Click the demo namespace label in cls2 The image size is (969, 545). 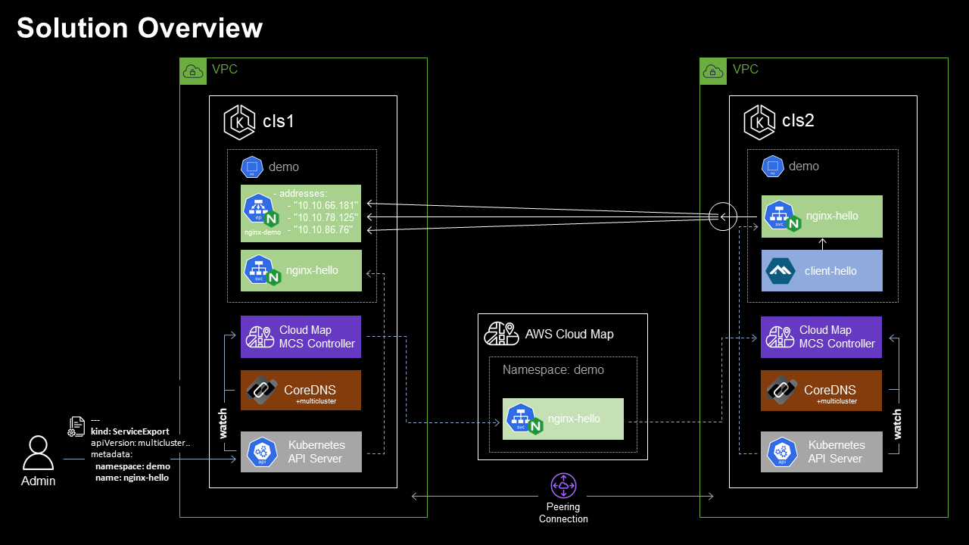[804, 167]
